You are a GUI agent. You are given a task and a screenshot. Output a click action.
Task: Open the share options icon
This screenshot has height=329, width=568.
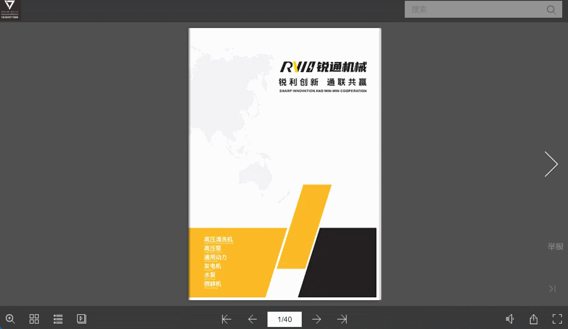click(x=533, y=319)
